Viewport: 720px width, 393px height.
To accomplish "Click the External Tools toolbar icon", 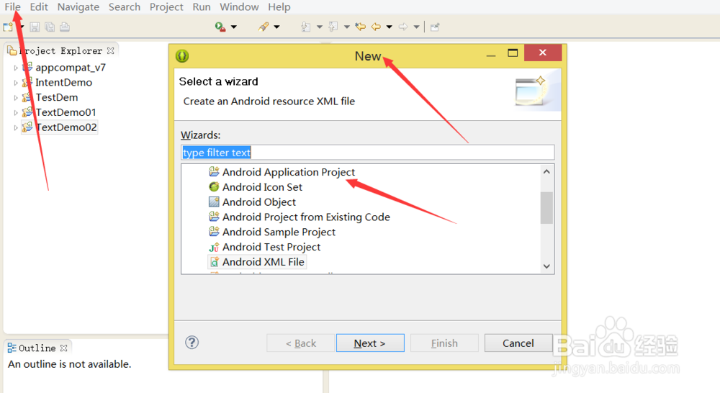I will (x=263, y=27).
